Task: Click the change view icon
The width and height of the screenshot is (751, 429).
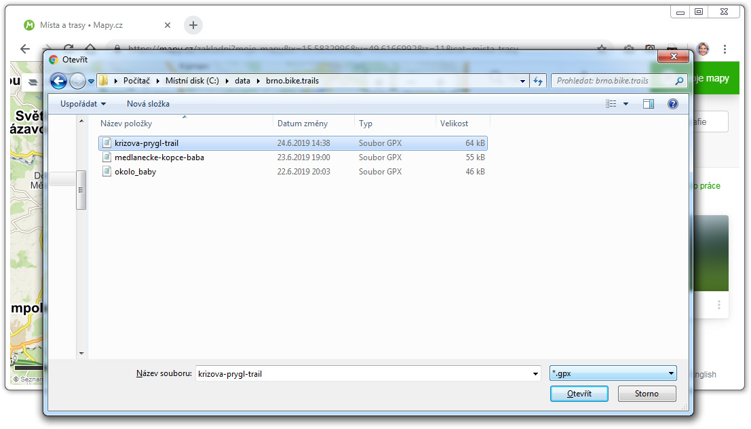Action: point(611,104)
